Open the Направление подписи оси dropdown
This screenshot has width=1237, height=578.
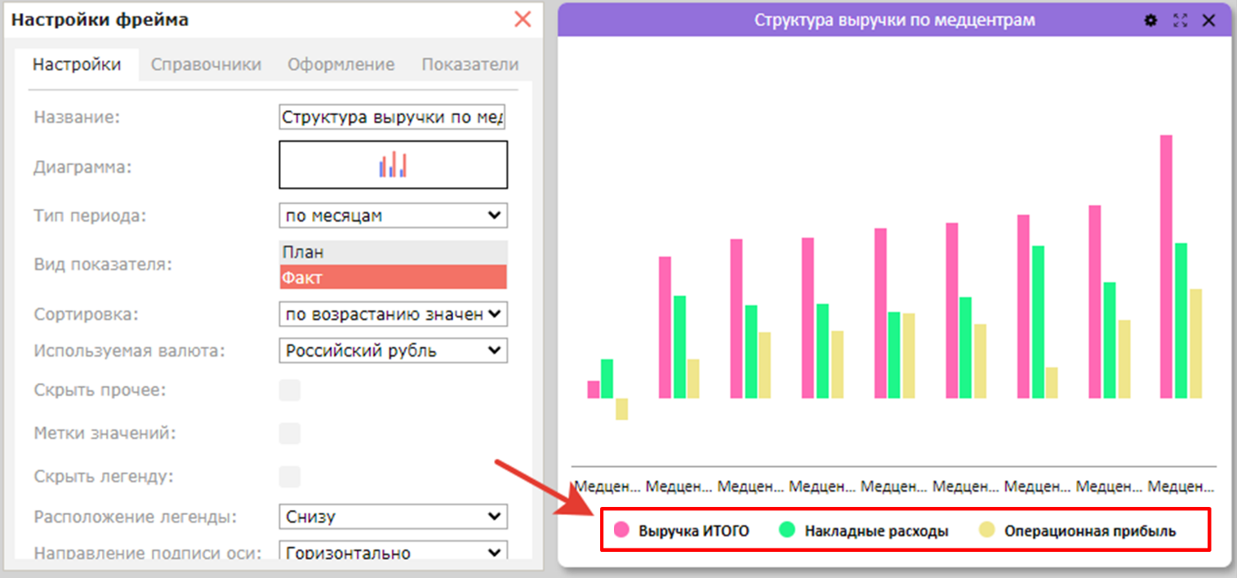pos(394,552)
